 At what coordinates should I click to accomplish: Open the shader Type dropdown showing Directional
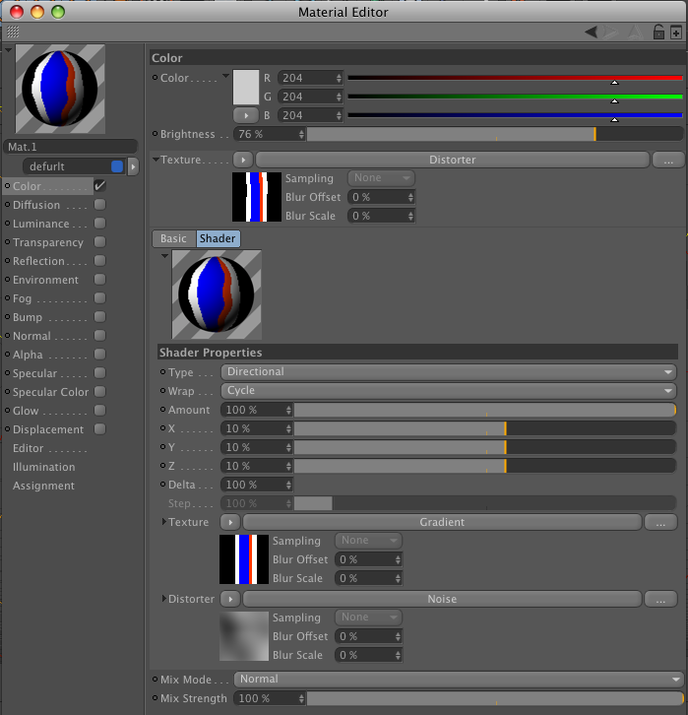pyautogui.click(x=449, y=372)
